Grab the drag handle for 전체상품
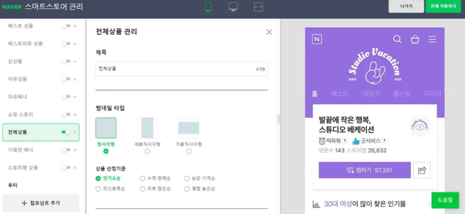The width and height of the screenshot is (465, 214). [x=75, y=132]
